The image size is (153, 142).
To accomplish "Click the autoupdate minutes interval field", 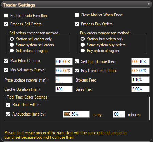I will coord(119,114).
